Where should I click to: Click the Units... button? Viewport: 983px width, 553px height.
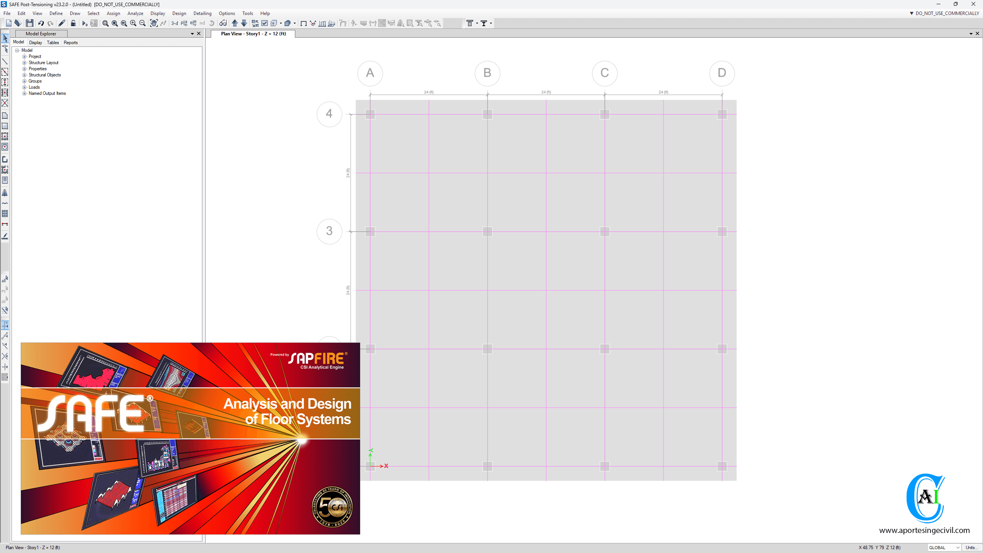(971, 548)
